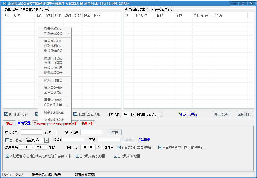The image size is (257, 178).
Task: Click the 重拨 button
Action: coord(115,132)
